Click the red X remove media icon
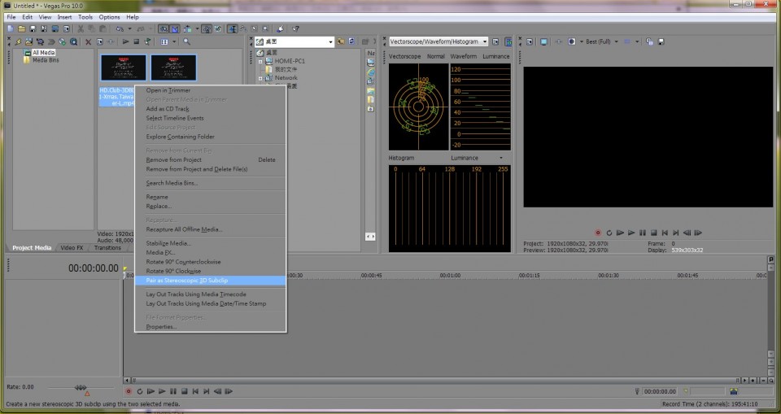This screenshot has width=781, height=414. click(87, 41)
